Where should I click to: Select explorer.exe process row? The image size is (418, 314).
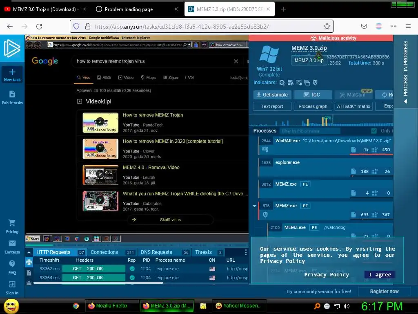(326, 167)
